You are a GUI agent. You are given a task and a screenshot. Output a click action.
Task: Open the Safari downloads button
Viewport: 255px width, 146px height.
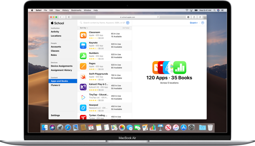(x=188, y=17)
